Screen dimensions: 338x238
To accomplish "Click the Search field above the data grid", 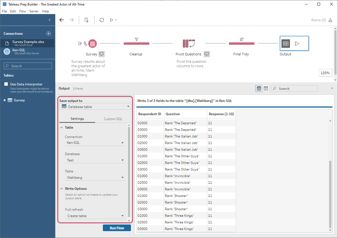I will coord(294,88).
